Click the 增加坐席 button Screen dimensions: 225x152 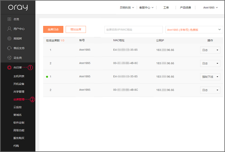coord(76,29)
